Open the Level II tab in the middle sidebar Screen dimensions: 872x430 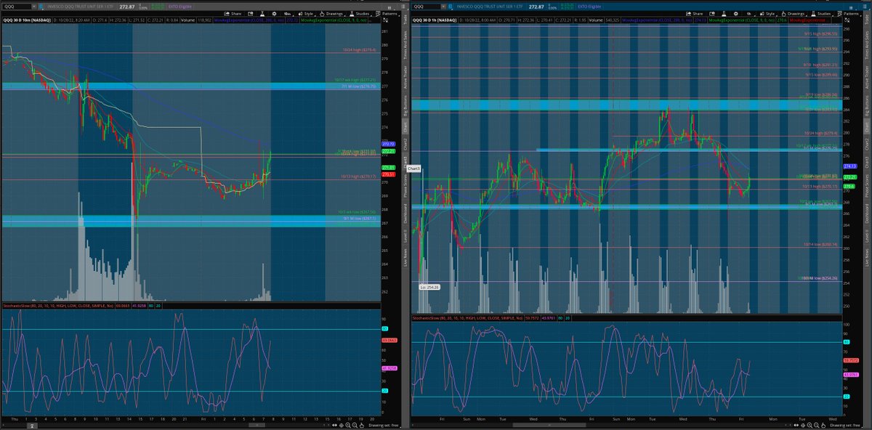pos(405,236)
